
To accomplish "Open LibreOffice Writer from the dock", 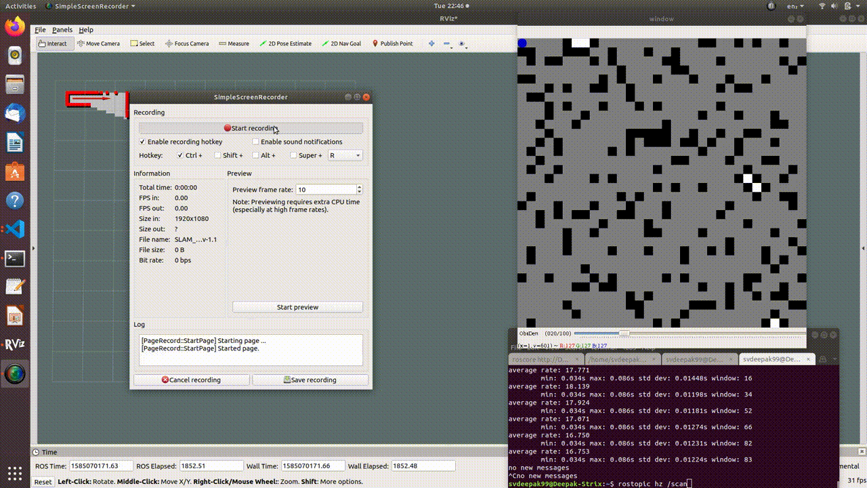I will click(x=15, y=143).
